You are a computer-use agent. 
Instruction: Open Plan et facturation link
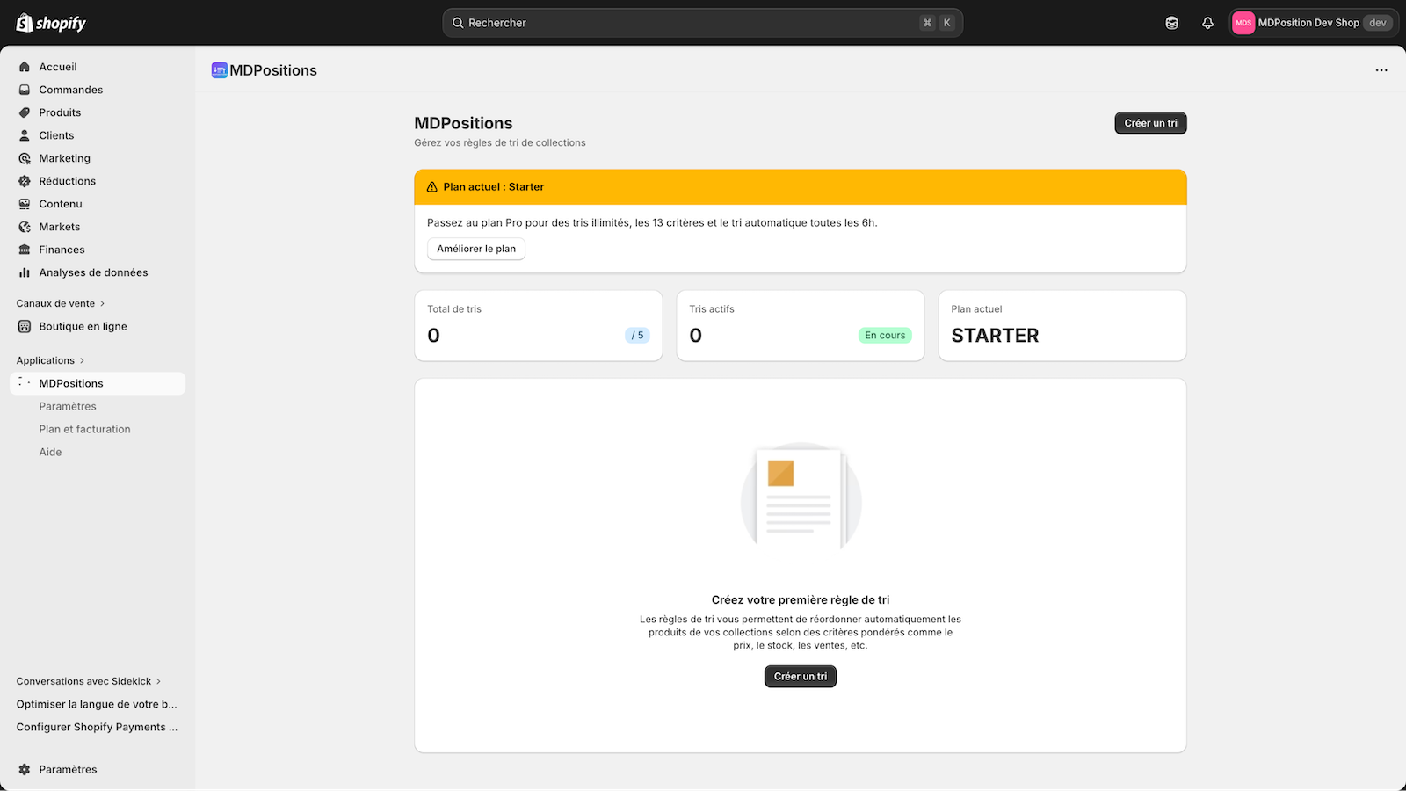point(84,429)
